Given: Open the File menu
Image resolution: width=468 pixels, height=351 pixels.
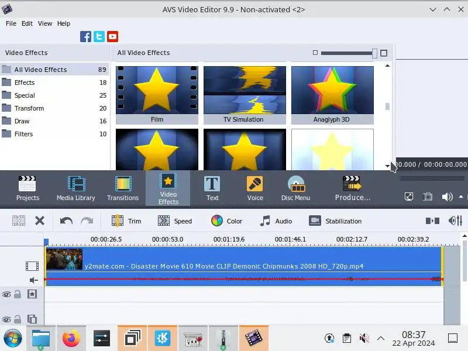Looking at the screenshot, I should [x=11, y=23].
